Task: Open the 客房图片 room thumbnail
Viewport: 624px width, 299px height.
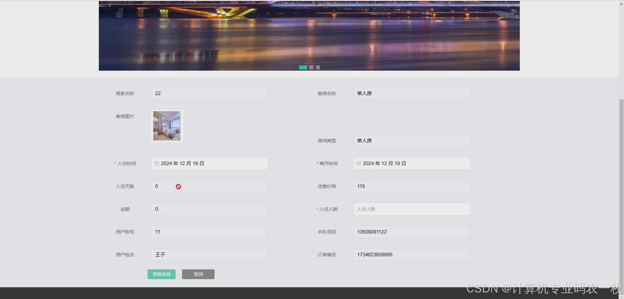Action: pyautogui.click(x=167, y=126)
